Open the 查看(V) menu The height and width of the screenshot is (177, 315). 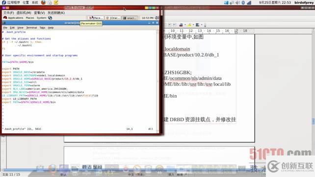click(39, 13)
